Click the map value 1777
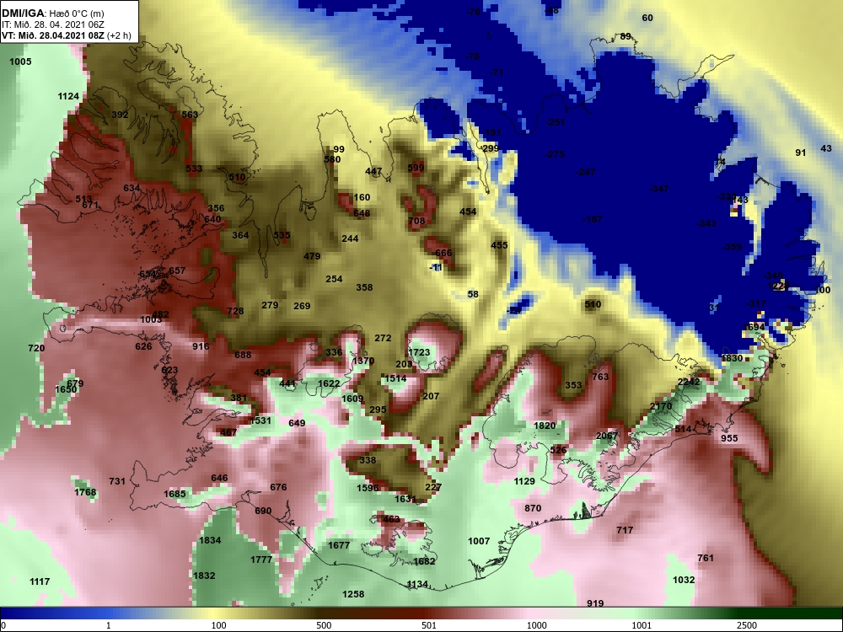 click(x=261, y=560)
